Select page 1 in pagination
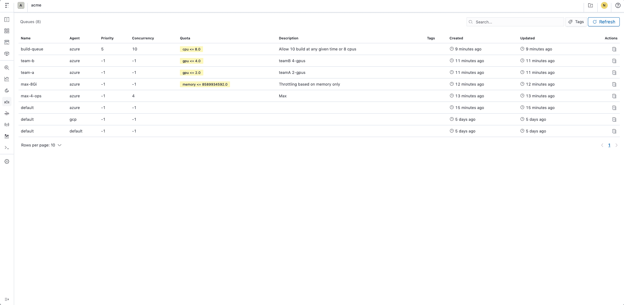Screen dimensions: 624x305 [609, 145]
